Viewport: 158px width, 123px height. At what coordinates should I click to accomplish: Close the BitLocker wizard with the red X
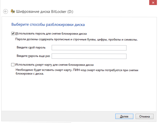click(x=153, y=2)
